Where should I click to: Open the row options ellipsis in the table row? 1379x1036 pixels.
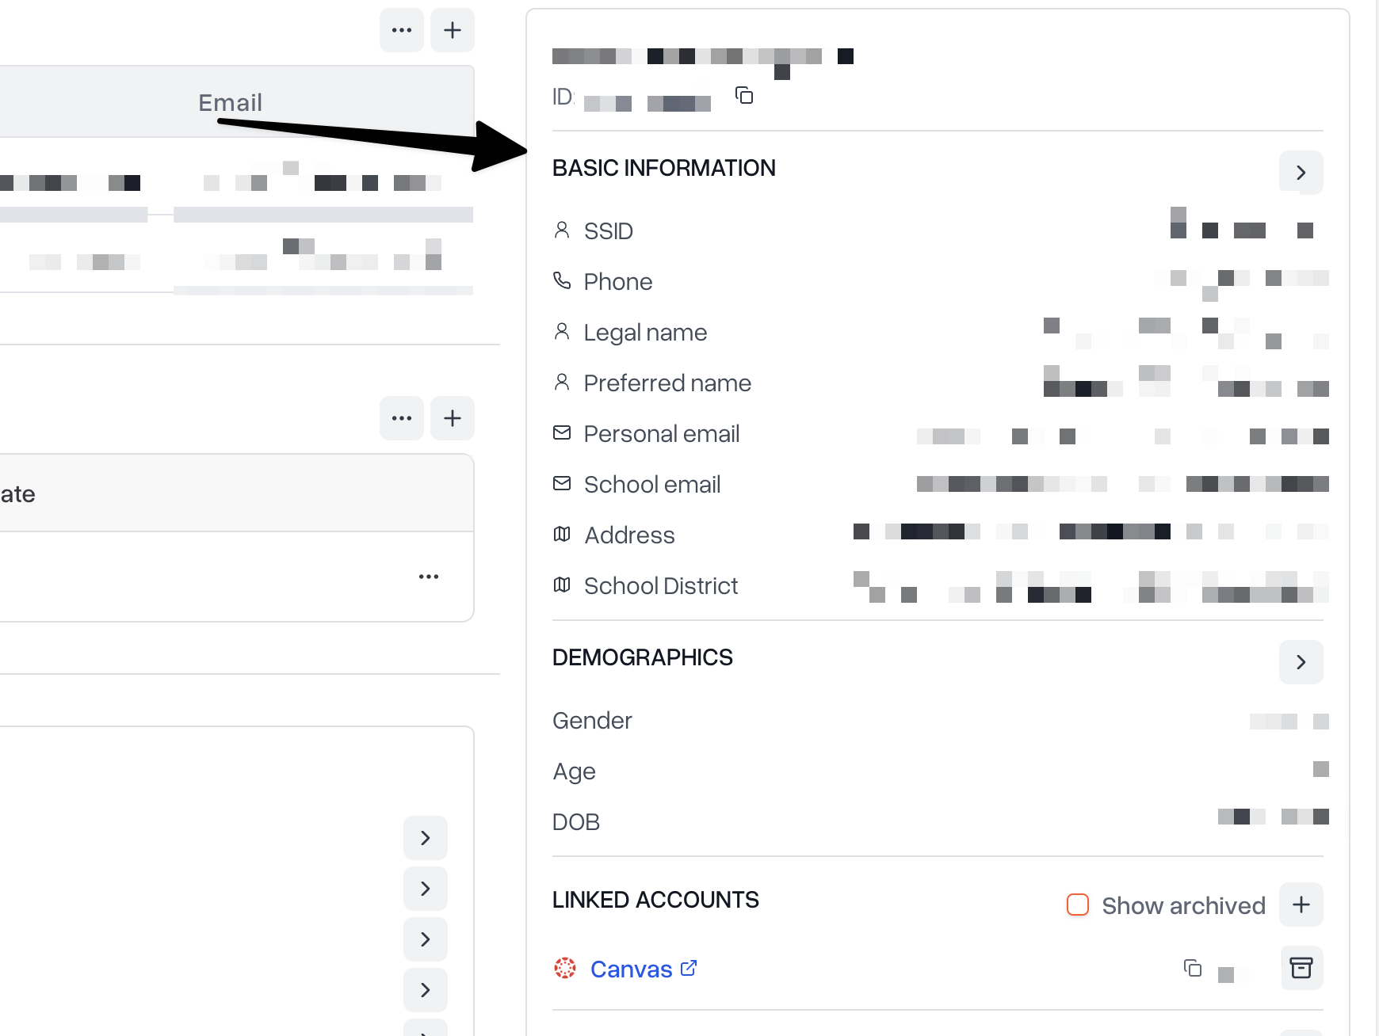[429, 577]
